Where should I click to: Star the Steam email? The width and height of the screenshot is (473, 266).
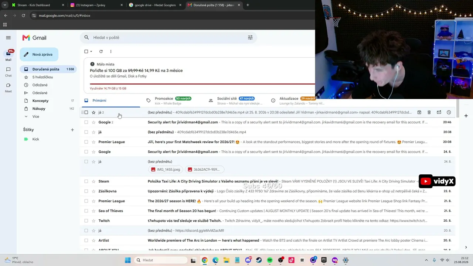click(x=93, y=181)
